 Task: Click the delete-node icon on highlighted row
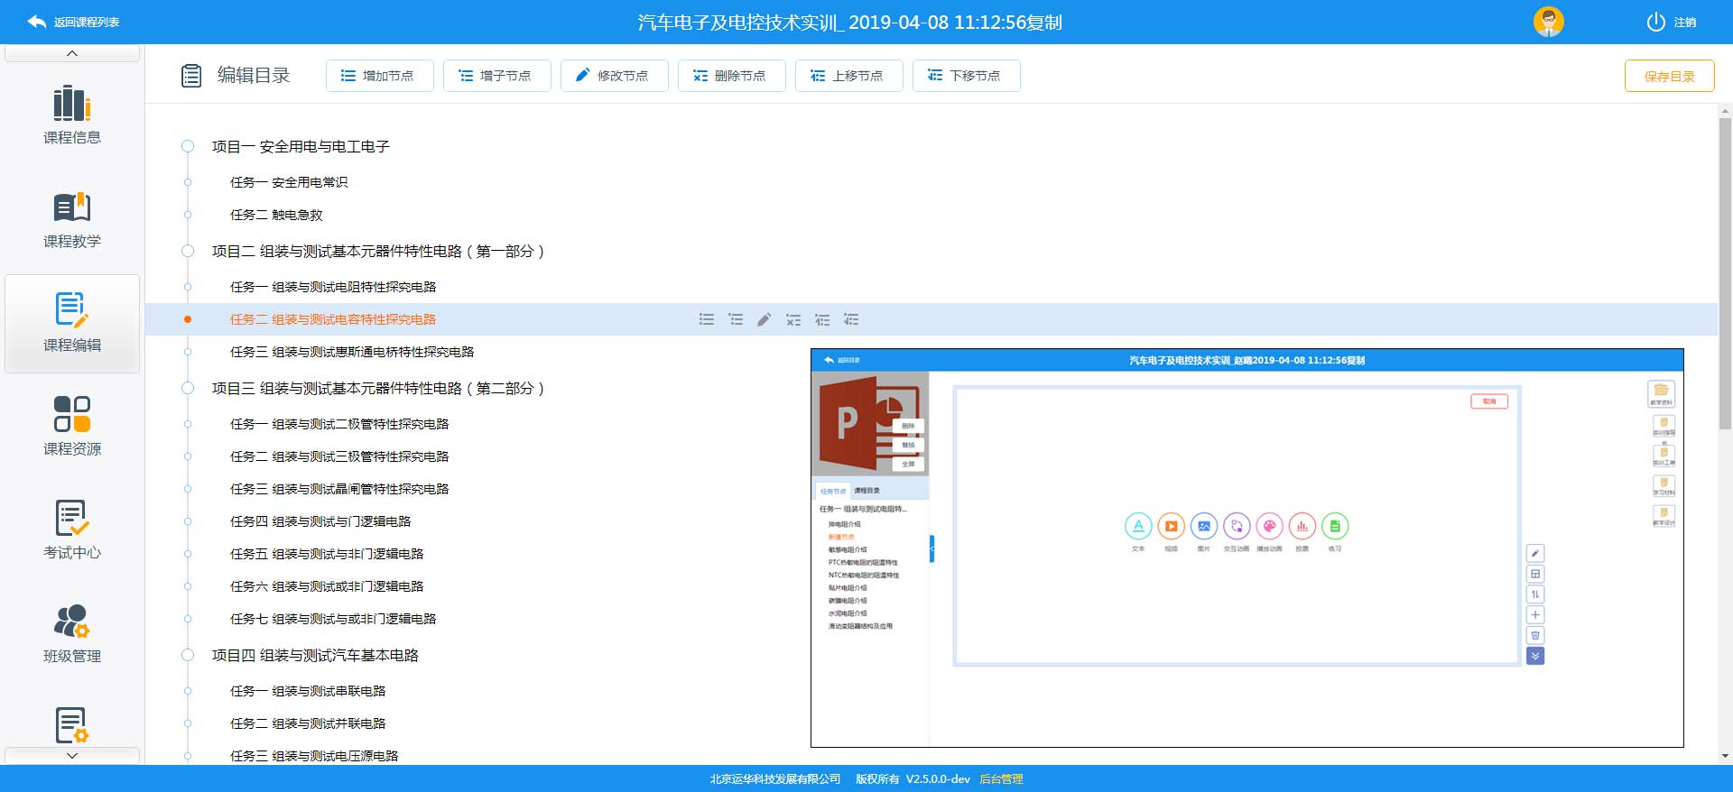click(x=792, y=319)
